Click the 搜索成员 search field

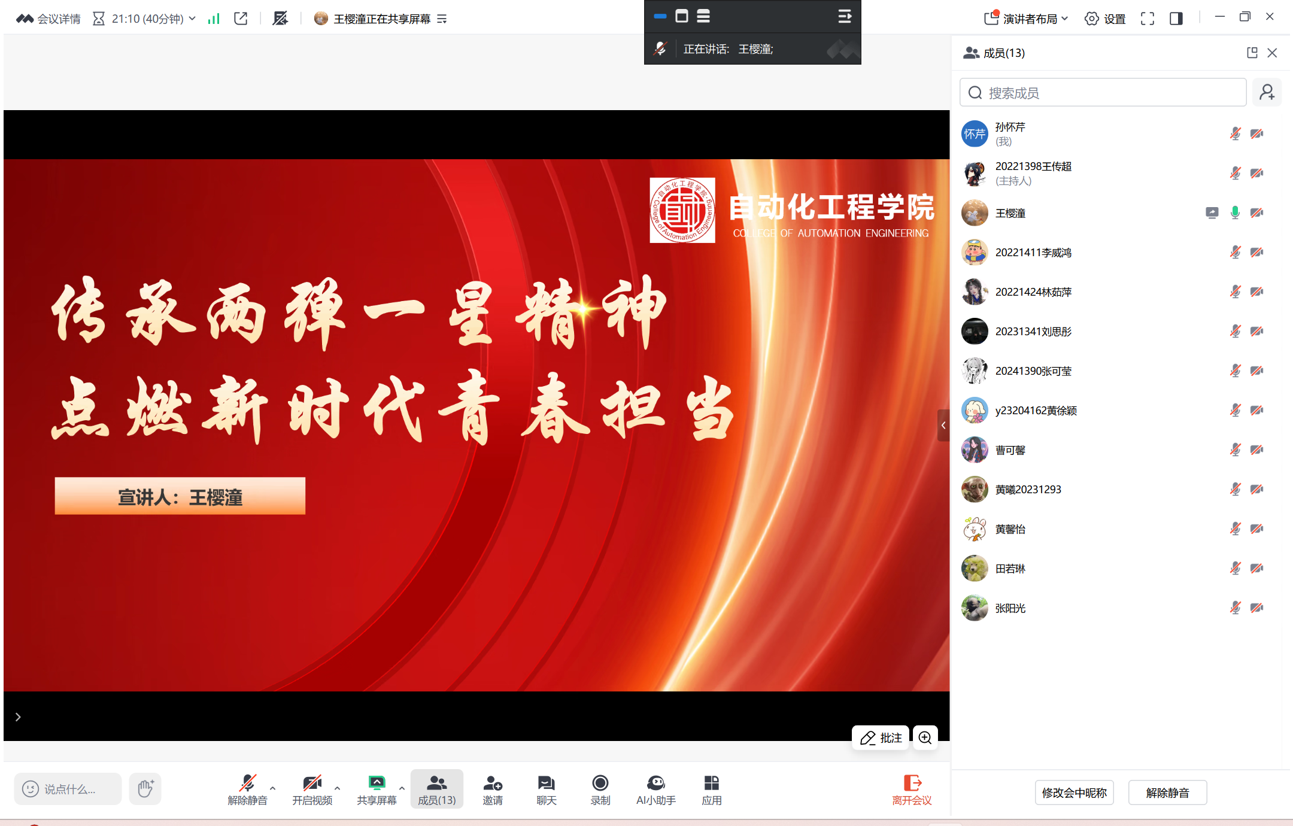click(1103, 93)
